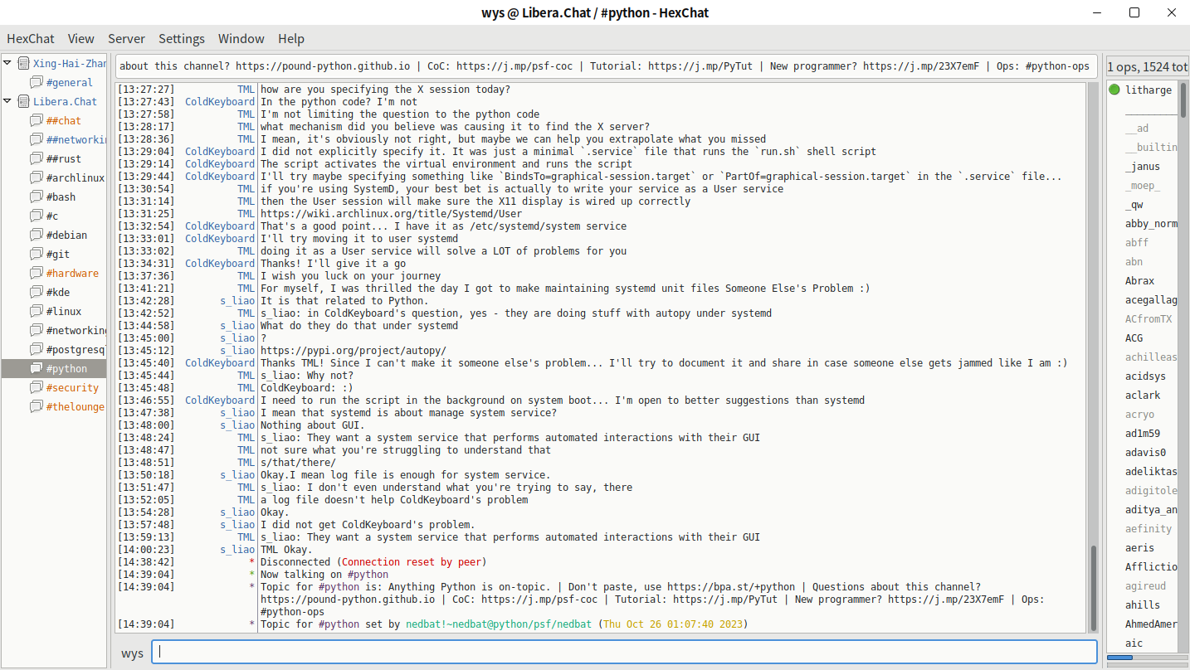This screenshot has height=670, width=1190.
Task: Click the ##rust channel icon
Action: point(37,159)
